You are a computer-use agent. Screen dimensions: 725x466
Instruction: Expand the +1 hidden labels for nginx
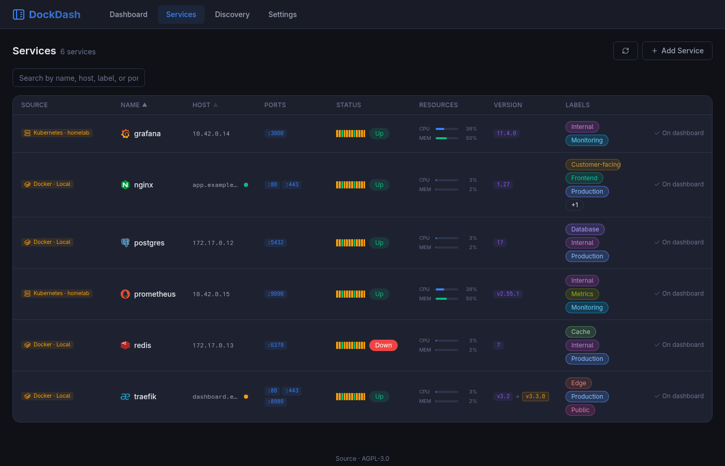coord(575,205)
